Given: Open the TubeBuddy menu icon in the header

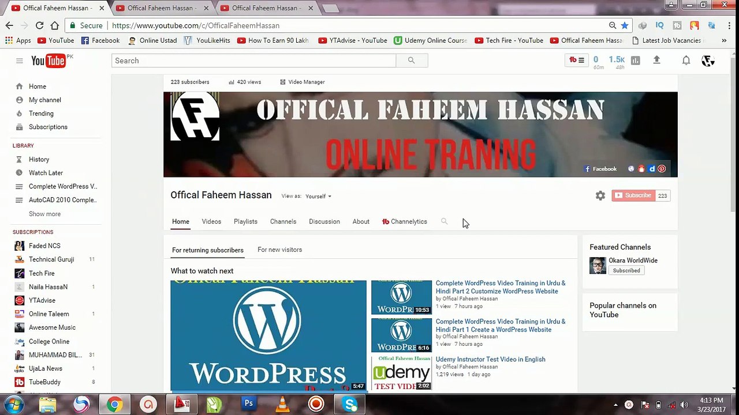Looking at the screenshot, I should (577, 60).
